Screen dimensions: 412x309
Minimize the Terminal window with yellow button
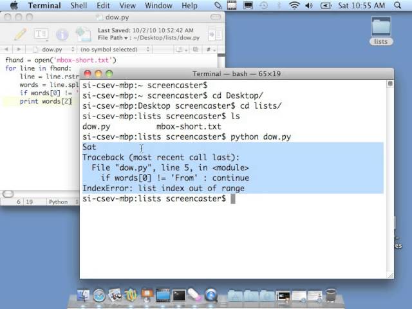click(98, 74)
